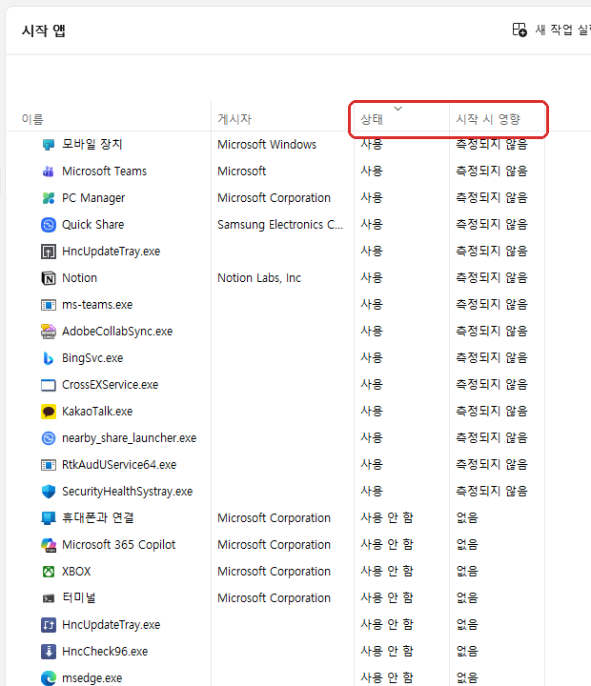Click 'Microsoft Corporation' in 365 Copilot row
The image size is (591, 686).
pyautogui.click(x=274, y=545)
